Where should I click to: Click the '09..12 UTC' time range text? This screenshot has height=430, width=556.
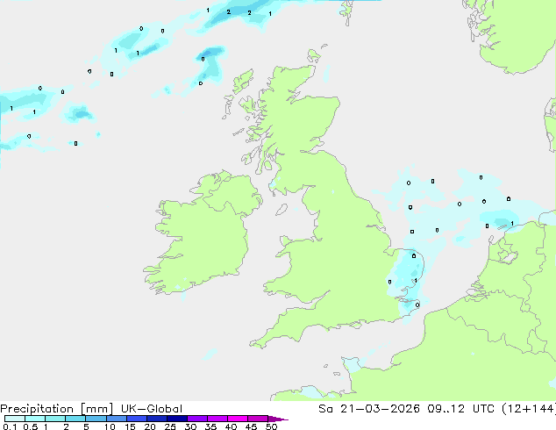(x=460, y=409)
